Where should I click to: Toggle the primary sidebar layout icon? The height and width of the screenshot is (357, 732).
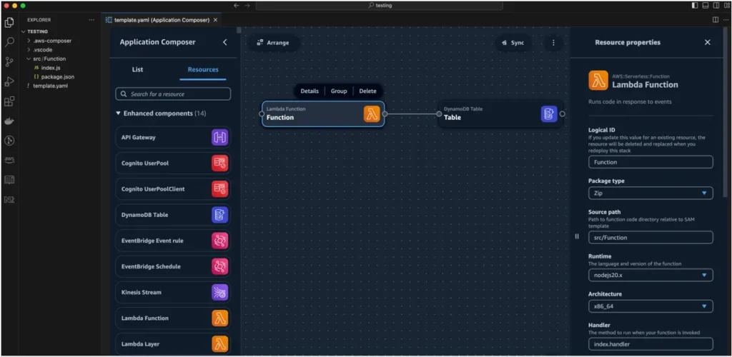click(x=695, y=6)
